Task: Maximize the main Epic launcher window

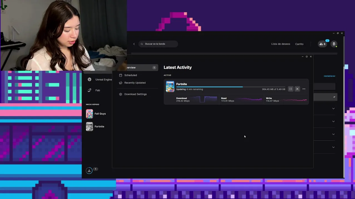Action: pos(338,33)
